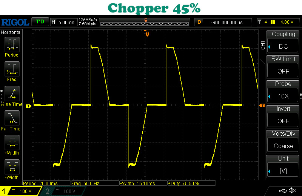Click the T'D trigger status indicator
The height and width of the screenshot is (196, 302).
[x=40, y=22]
